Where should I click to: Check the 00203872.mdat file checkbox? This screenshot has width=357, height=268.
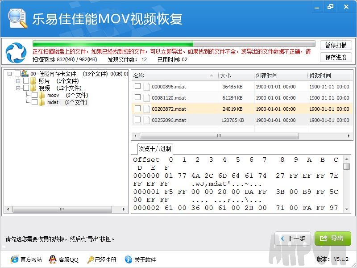[x=138, y=109]
